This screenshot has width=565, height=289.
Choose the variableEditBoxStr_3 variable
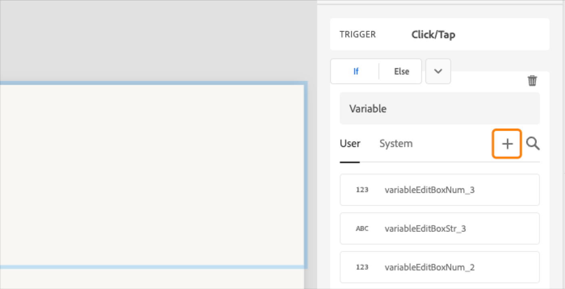(425, 229)
